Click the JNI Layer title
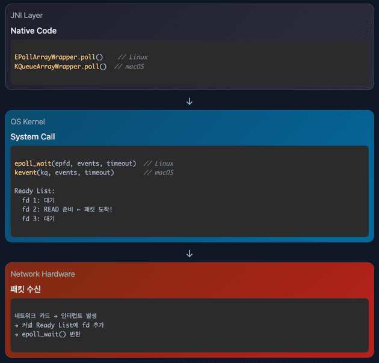The height and width of the screenshot is (363, 379). [x=26, y=15]
